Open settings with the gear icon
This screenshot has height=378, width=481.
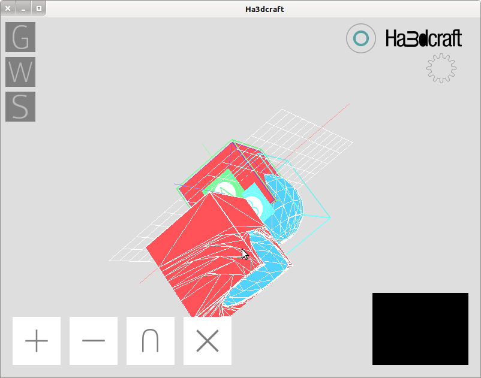pyautogui.click(x=441, y=68)
